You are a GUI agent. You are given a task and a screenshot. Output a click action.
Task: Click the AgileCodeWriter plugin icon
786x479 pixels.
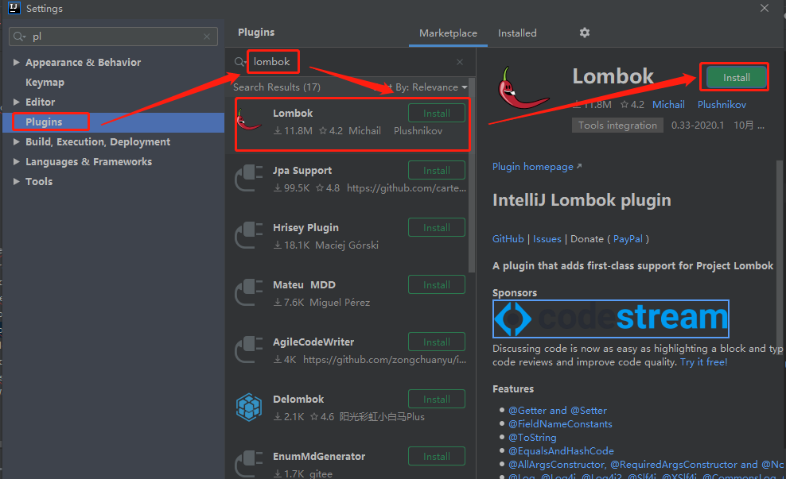point(249,349)
